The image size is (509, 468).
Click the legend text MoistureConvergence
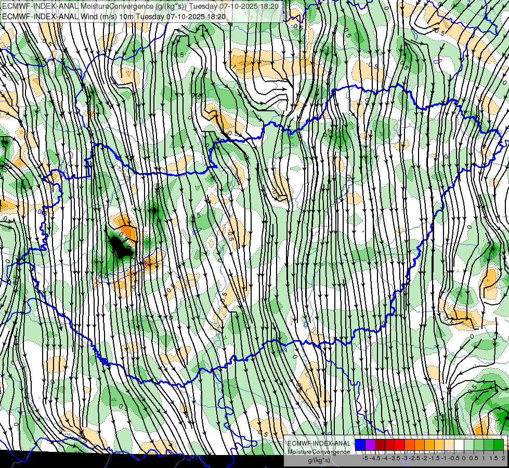(319, 452)
